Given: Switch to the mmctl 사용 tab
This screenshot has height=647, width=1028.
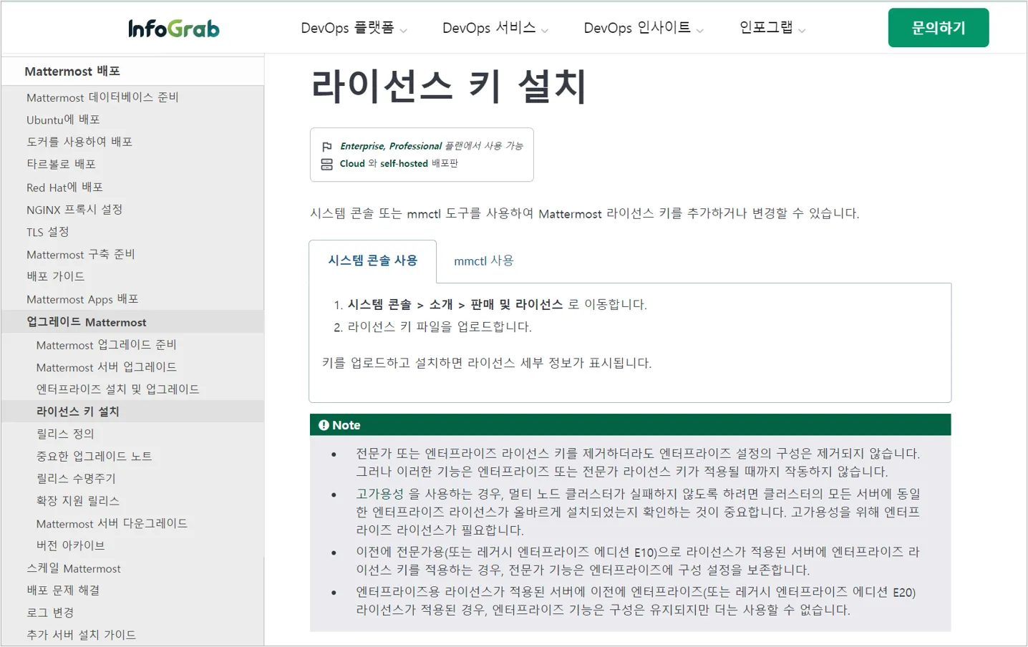Looking at the screenshot, I should [x=484, y=261].
